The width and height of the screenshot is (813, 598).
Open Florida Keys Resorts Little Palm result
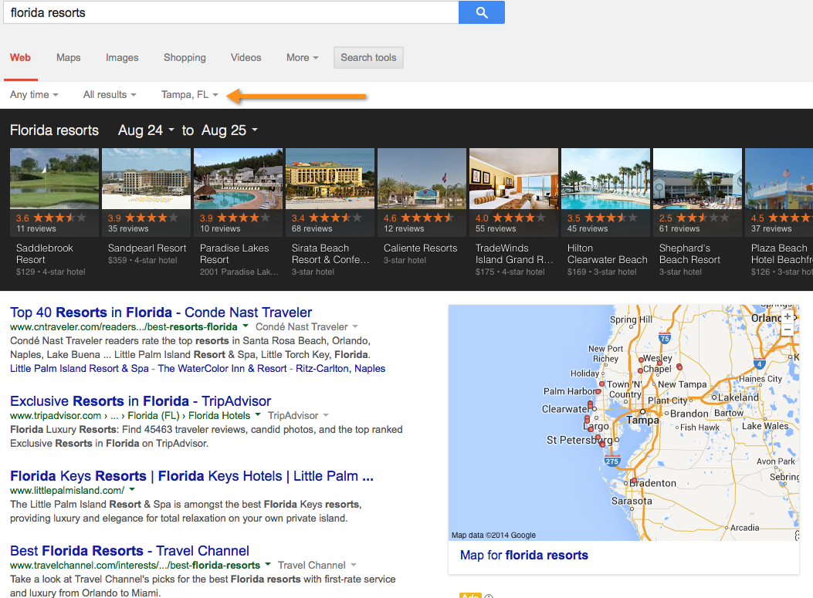pyautogui.click(x=191, y=476)
